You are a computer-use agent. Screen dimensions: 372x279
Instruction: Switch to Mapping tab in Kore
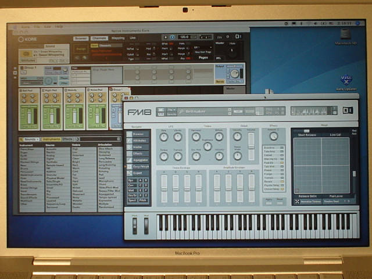(x=118, y=38)
